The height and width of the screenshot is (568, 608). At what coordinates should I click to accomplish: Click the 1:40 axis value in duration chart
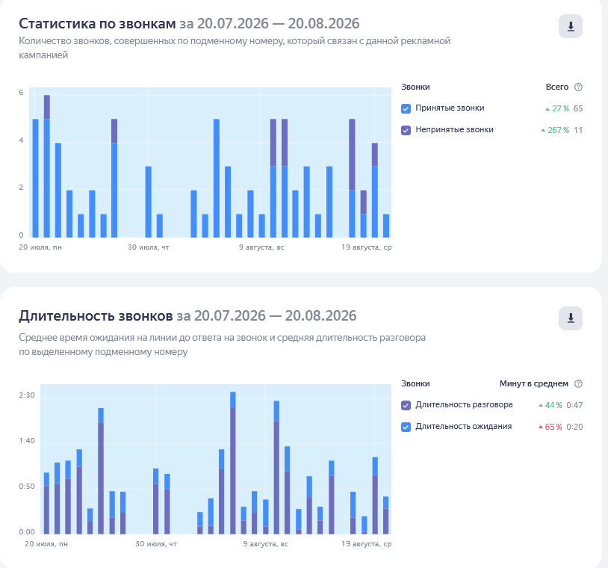(27, 441)
